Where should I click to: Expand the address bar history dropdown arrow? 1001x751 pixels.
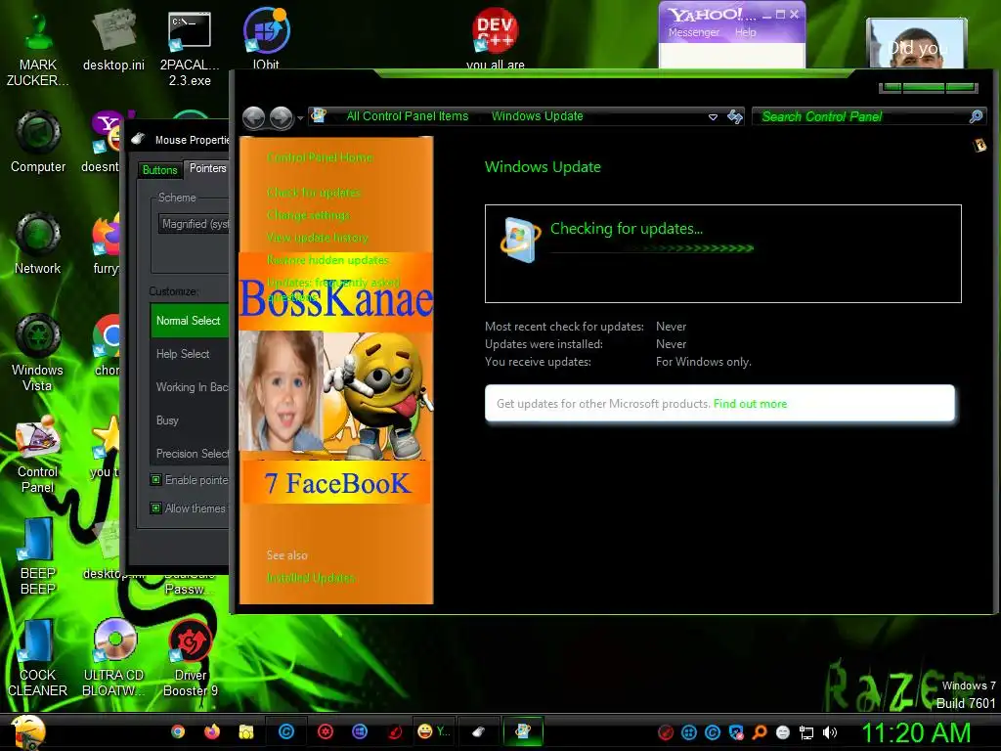point(713,117)
